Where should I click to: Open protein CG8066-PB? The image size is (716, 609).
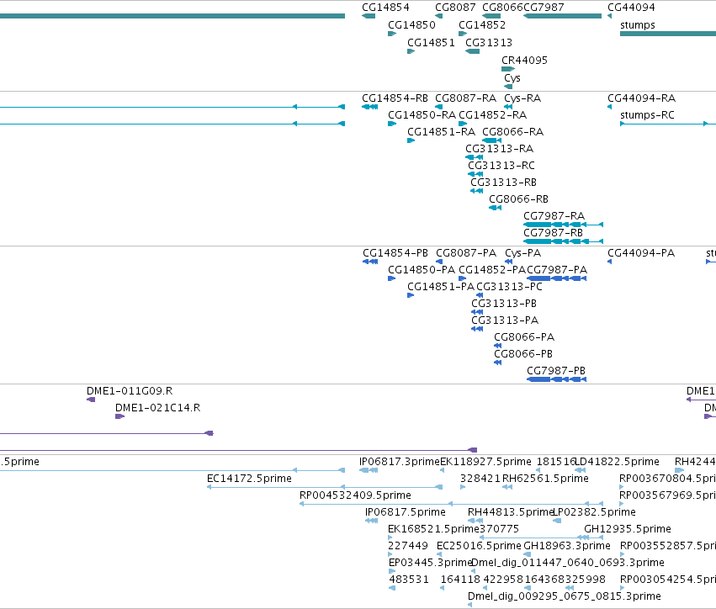[523, 354]
